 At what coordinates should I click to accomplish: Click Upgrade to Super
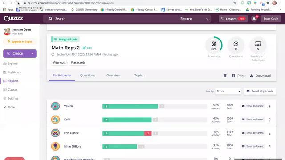[20, 41]
